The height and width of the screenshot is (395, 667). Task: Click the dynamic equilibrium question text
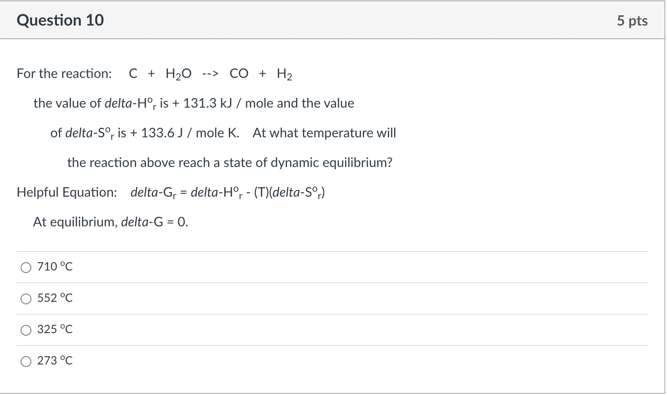[x=230, y=162]
